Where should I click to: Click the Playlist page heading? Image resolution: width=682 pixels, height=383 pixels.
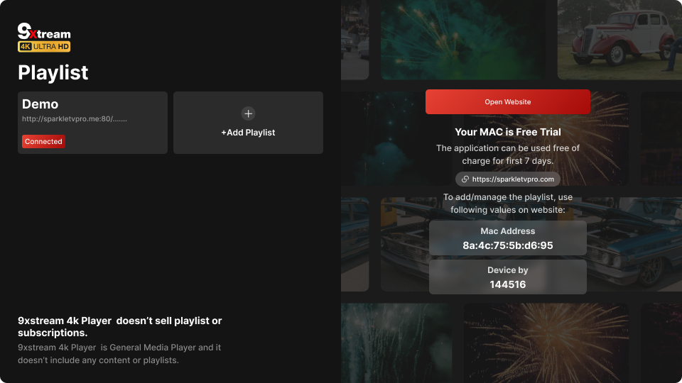(53, 72)
